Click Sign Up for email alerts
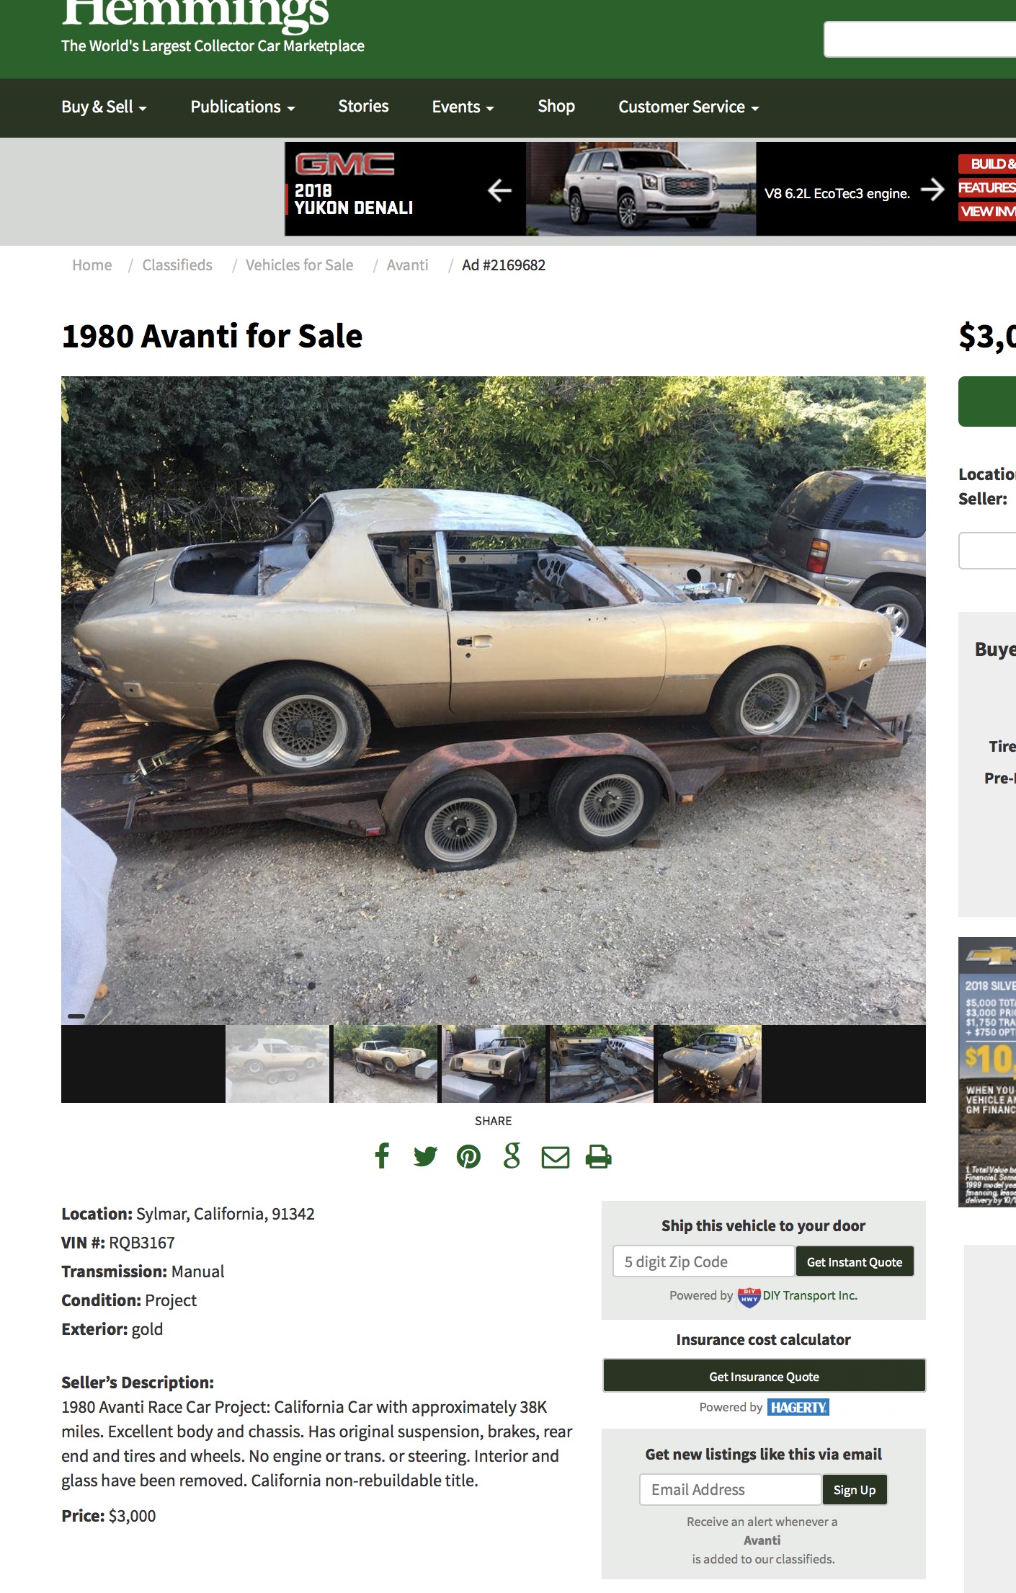The image size is (1016, 1593). click(x=855, y=1489)
